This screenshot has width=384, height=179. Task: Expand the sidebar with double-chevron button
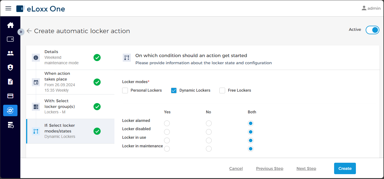pyautogui.click(x=21, y=32)
